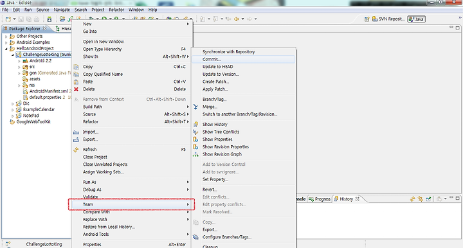Switch to SVN Repository perspective
463x248 pixels.
[388, 19]
